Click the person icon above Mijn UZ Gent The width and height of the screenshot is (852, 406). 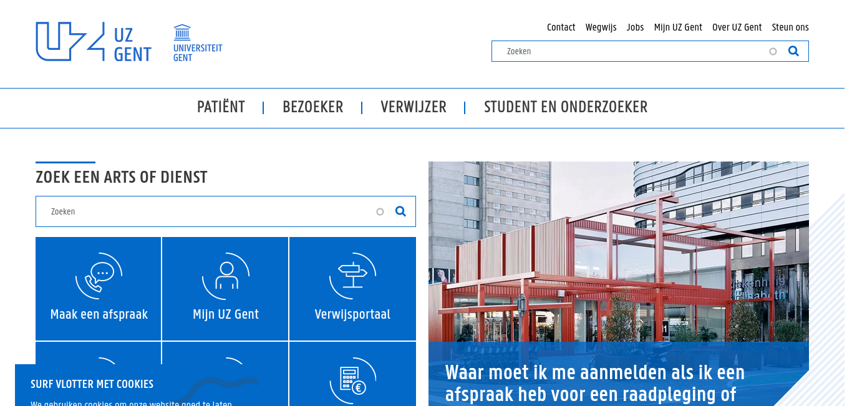(x=226, y=276)
